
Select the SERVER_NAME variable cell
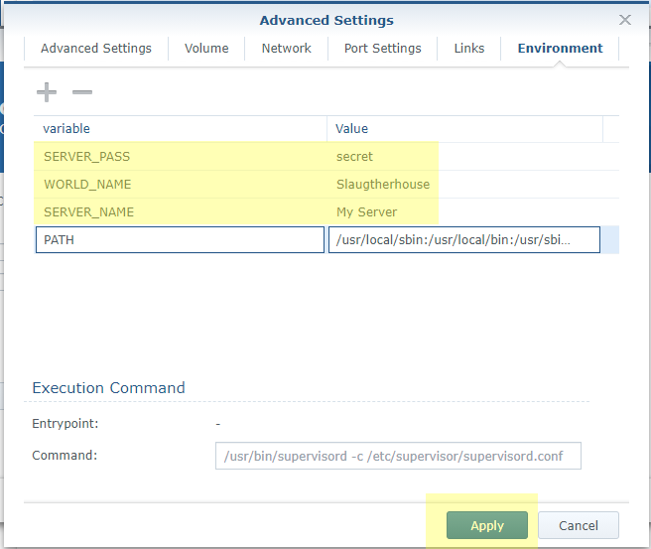tap(181, 212)
